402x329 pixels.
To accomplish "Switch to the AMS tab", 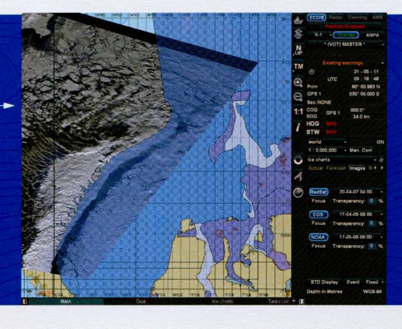I will (x=377, y=18).
